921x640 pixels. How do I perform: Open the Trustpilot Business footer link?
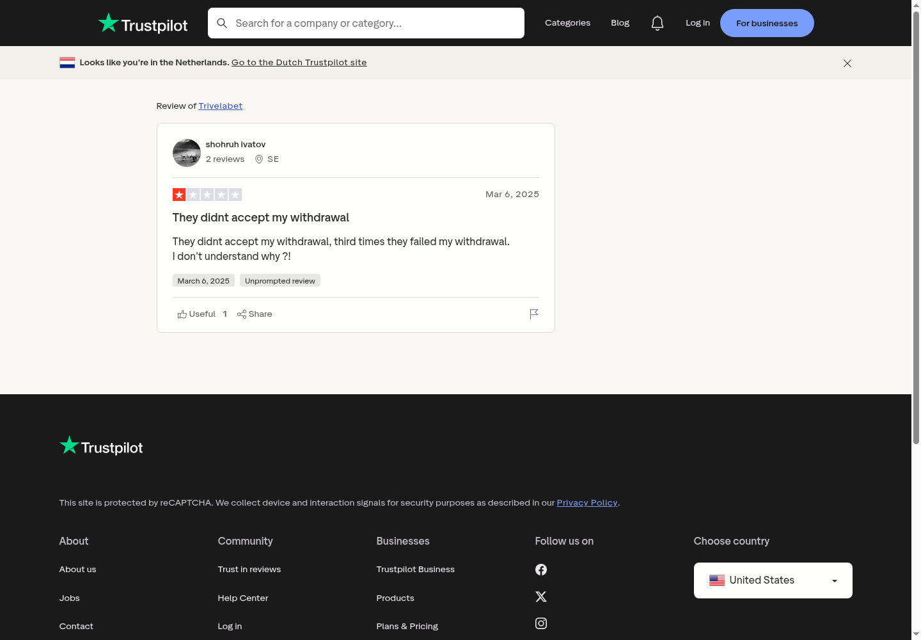[416, 570]
